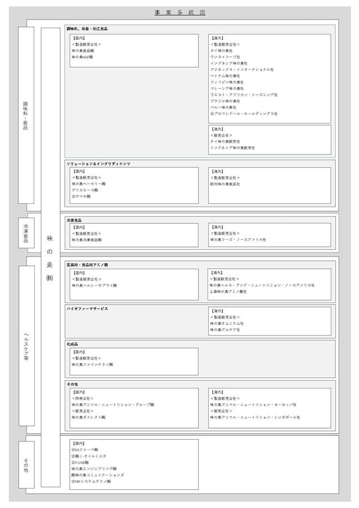Click the heading 'ソリューション&イングリディエンツ'
359x508 pixels.
[98, 164]
